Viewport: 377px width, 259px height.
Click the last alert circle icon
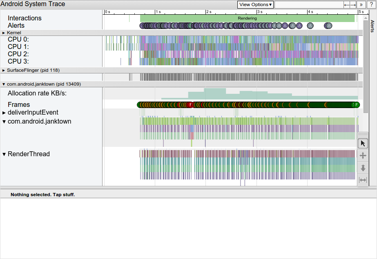coord(329,26)
